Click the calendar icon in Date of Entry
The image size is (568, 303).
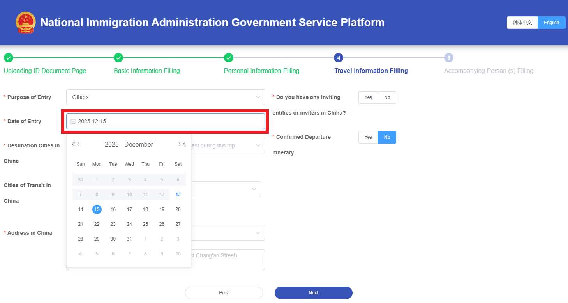(x=72, y=121)
